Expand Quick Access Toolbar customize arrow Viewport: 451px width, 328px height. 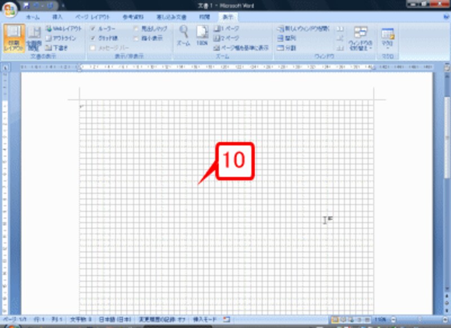click(x=63, y=6)
